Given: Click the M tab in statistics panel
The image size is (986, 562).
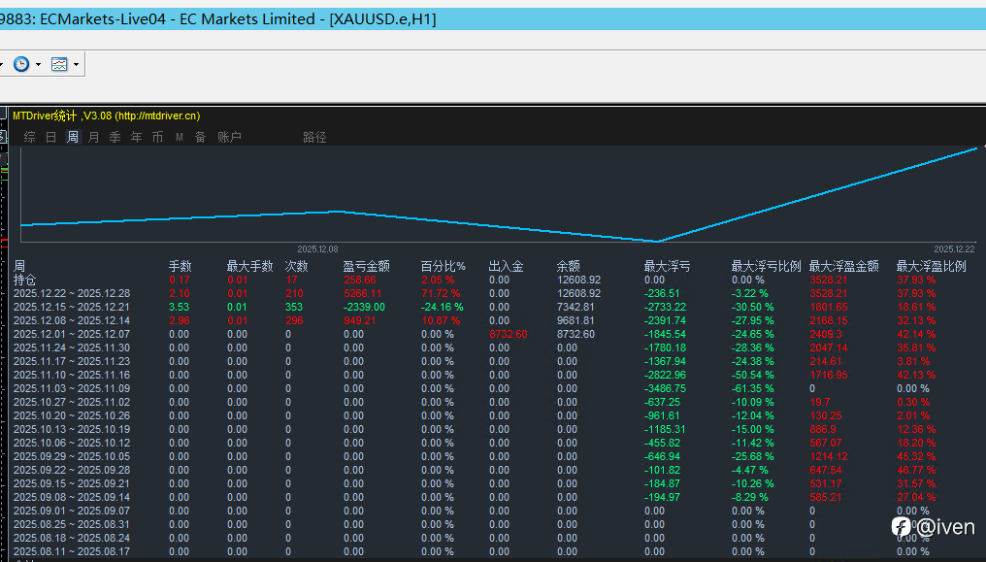Looking at the screenshot, I should (180, 138).
